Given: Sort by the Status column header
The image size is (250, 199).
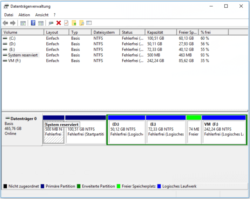Looking at the screenshot, I should [x=132, y=32].
